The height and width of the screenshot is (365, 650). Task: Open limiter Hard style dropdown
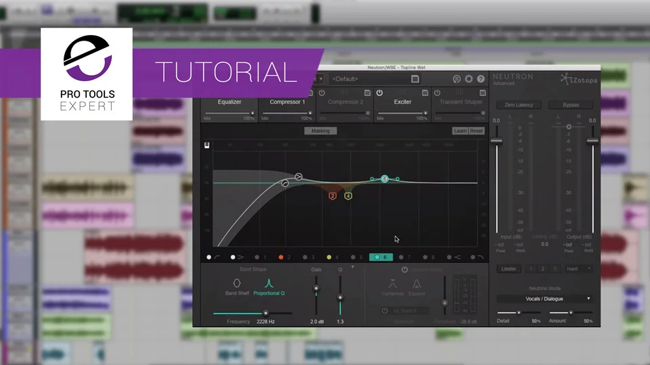[x=578, y=269]
